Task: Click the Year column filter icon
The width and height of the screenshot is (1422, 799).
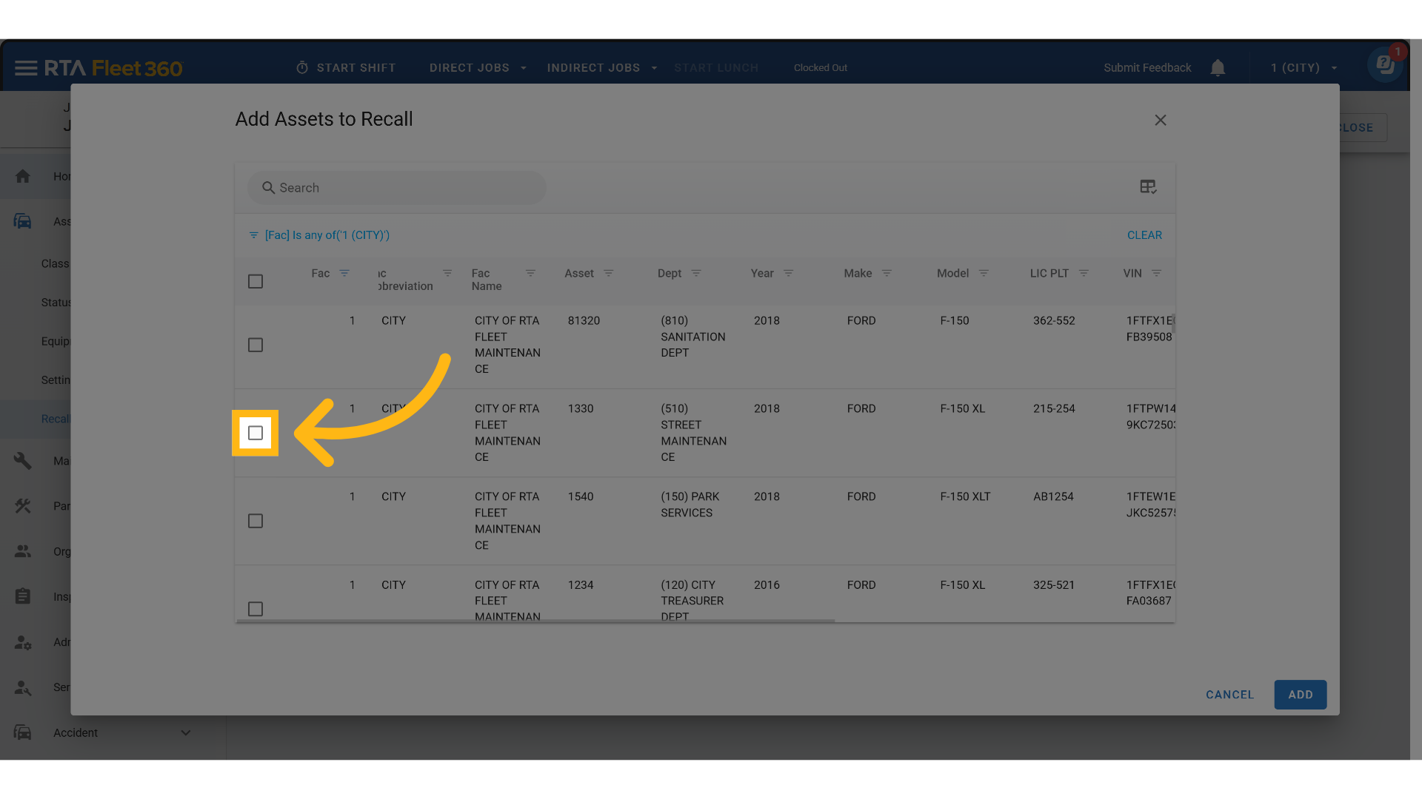Action: [x=788, y=274]
